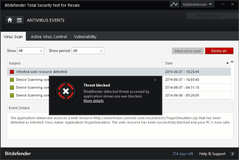Close the Threat blocked popup

coord(155,80)
